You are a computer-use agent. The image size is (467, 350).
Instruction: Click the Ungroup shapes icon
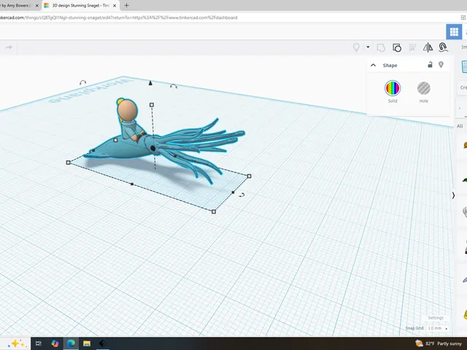pyautogui.click(x=397, y=47)
